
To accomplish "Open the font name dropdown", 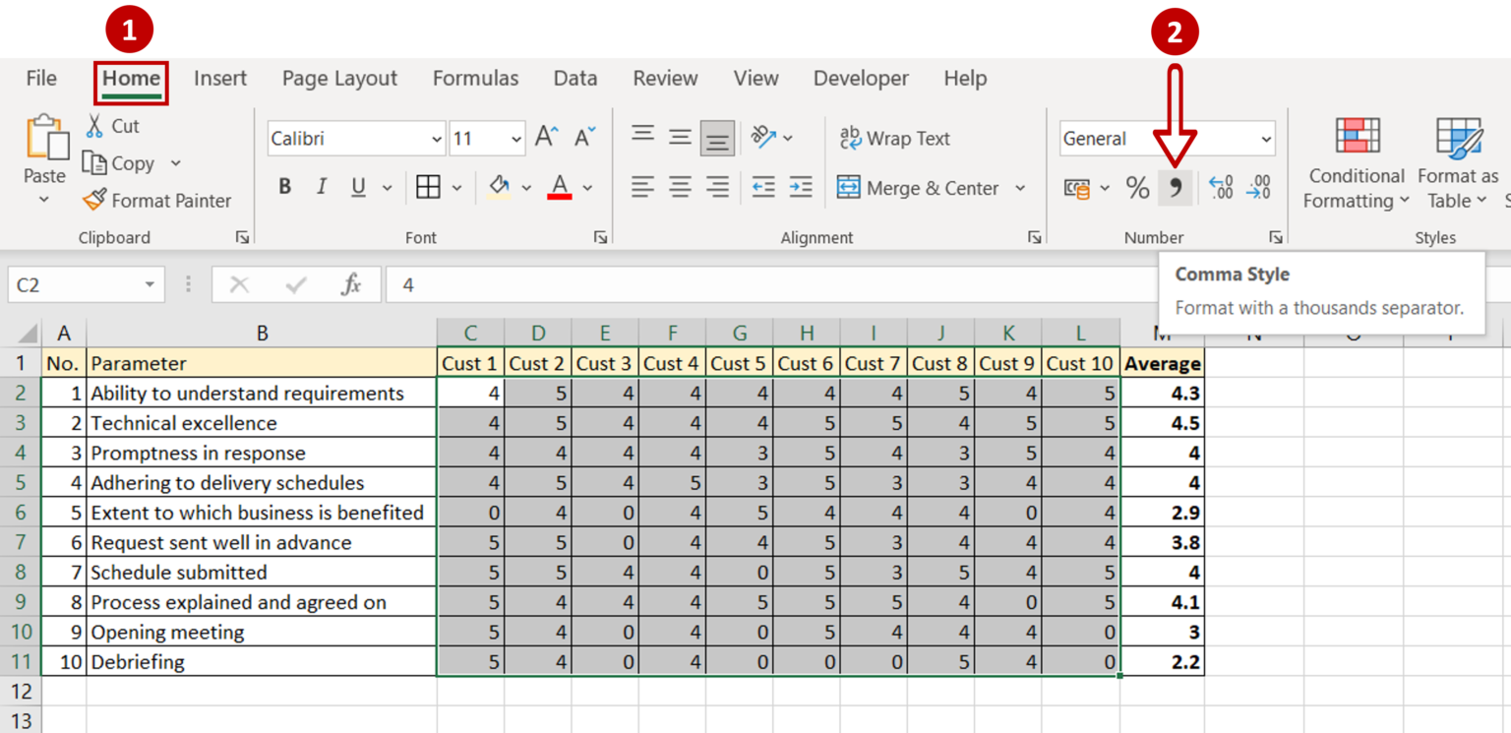I will pyautogui.click(x=437, y=138).
